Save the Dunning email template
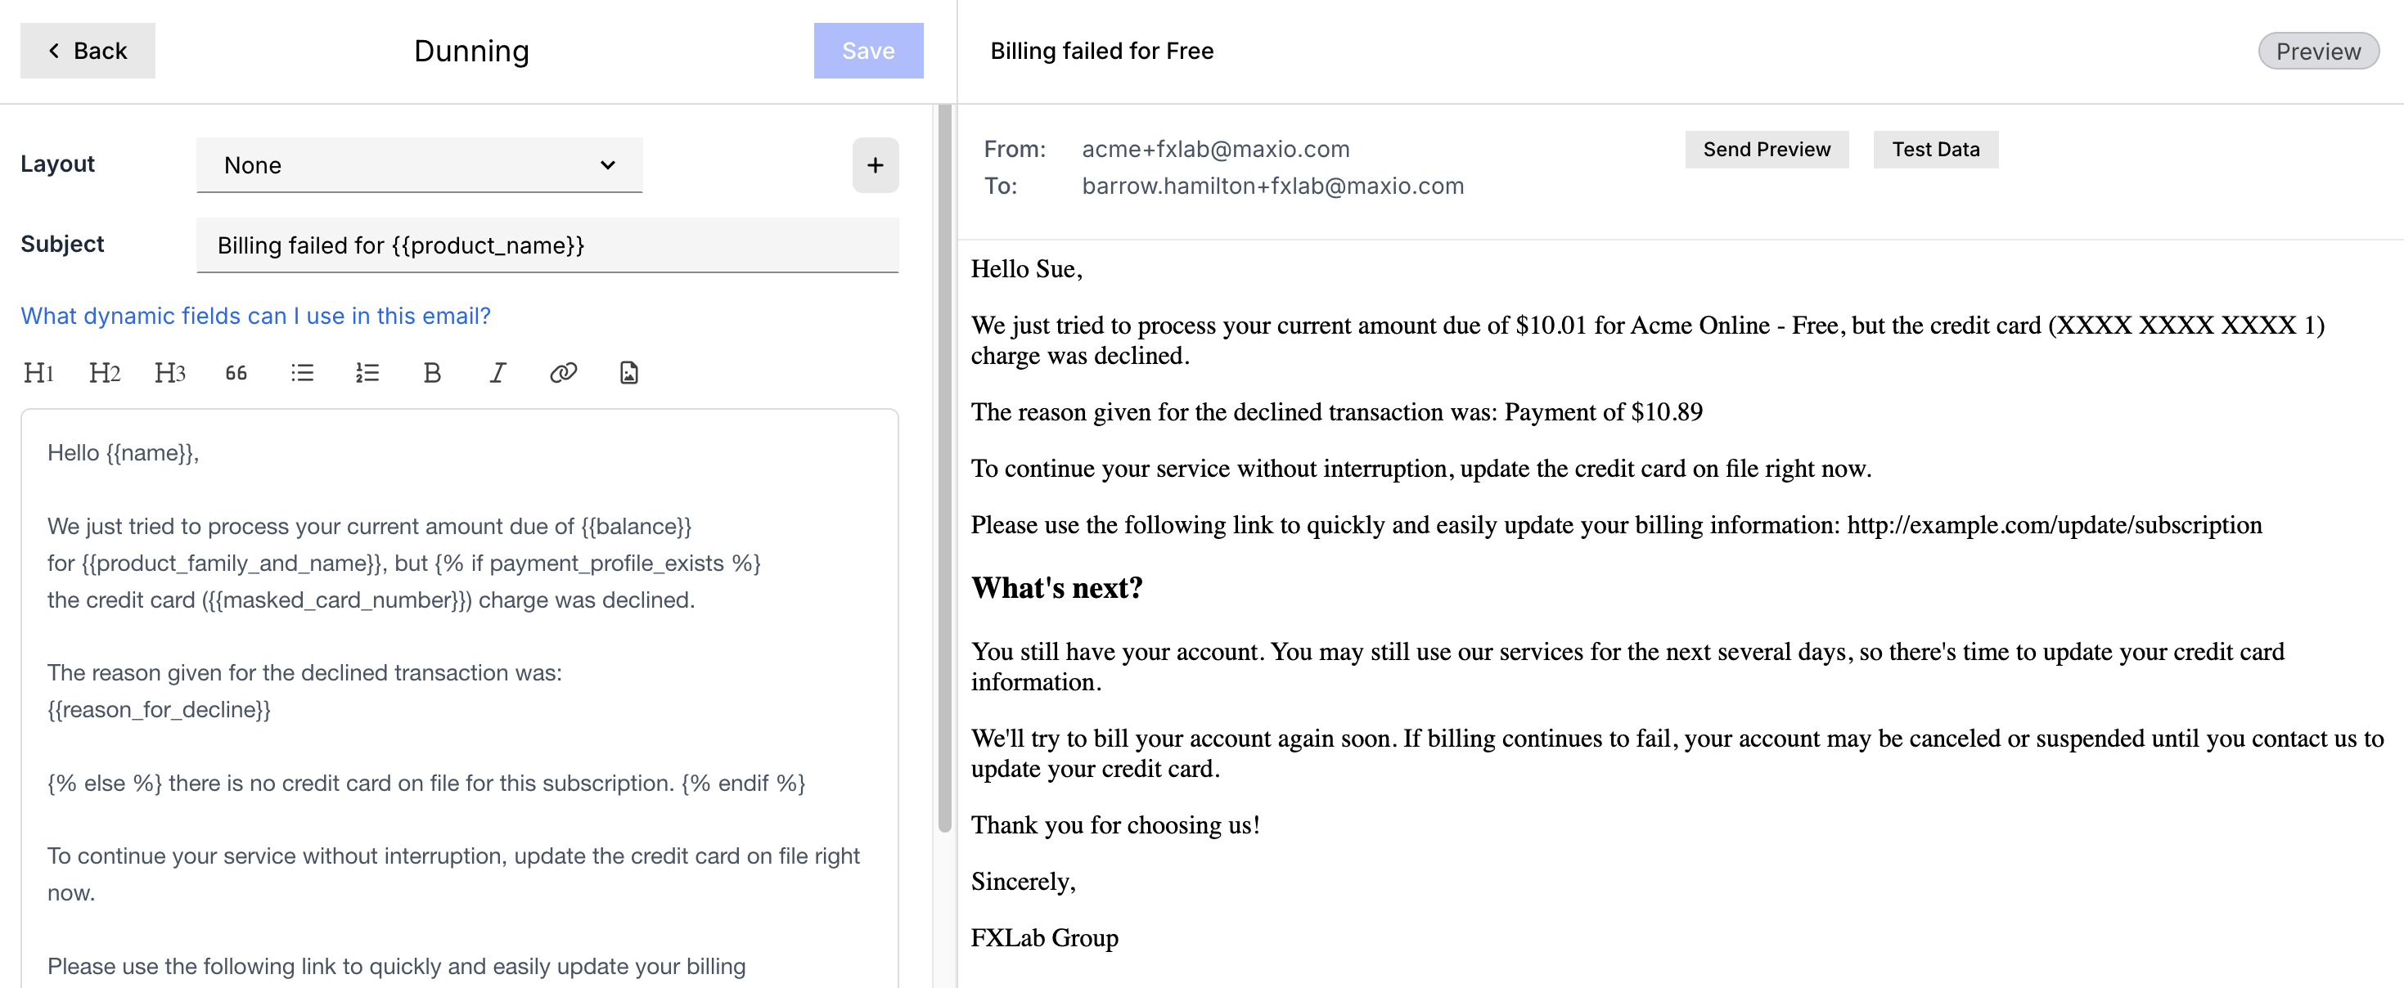Viewport: 2404px width, 988px height. click(x=868, y=51)
